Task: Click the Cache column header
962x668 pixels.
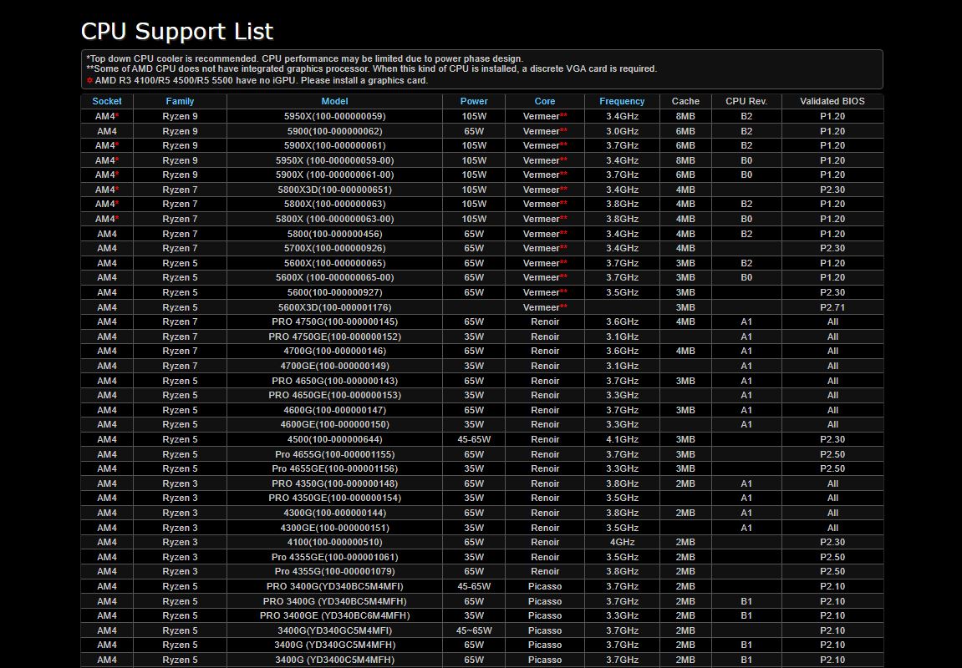Action: click(685, 101)
